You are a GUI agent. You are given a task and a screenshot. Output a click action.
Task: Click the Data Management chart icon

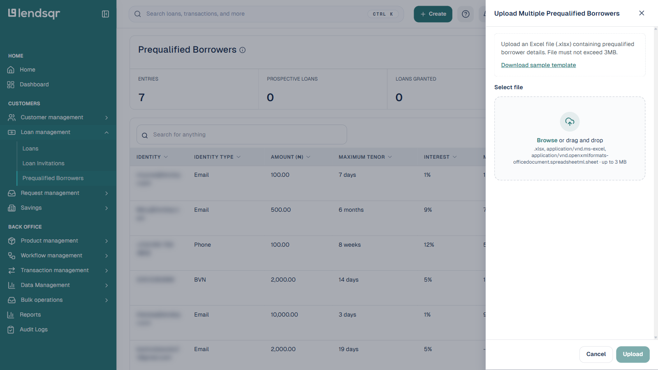click(x=12, y=285)
